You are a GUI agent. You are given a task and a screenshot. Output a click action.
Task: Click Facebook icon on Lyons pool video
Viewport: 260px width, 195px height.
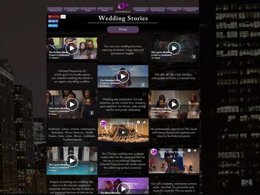coord(91,169)
